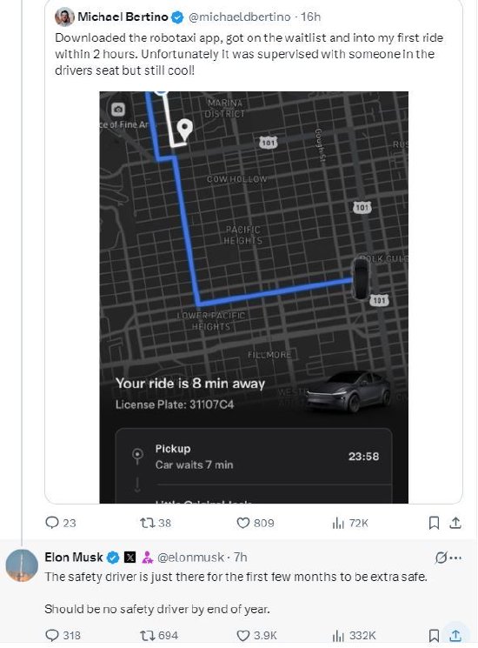The width and height of the screenshot is (478, 648).
Task: Open replies on Michael Bertino's post
Action: pyautogui.click(x=61, y=523)
